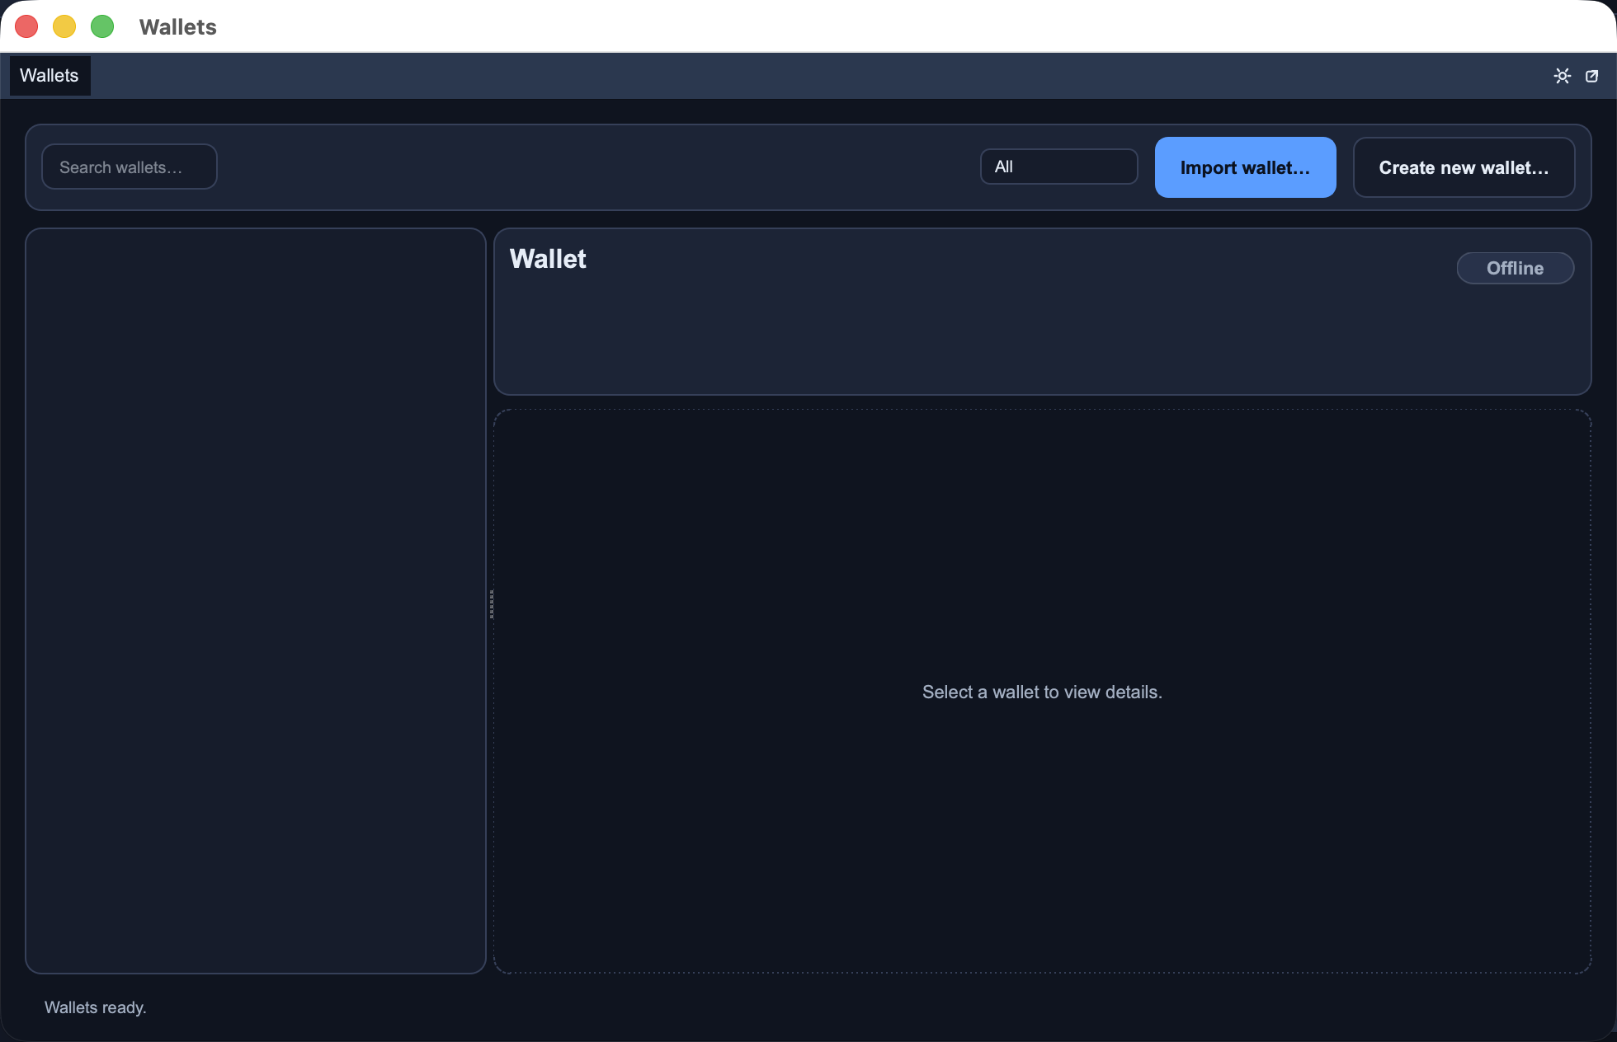Toggle light/dark theme with the sun icon
The height and width of the screenshot is (1042, 1617).
(1562, 75)
